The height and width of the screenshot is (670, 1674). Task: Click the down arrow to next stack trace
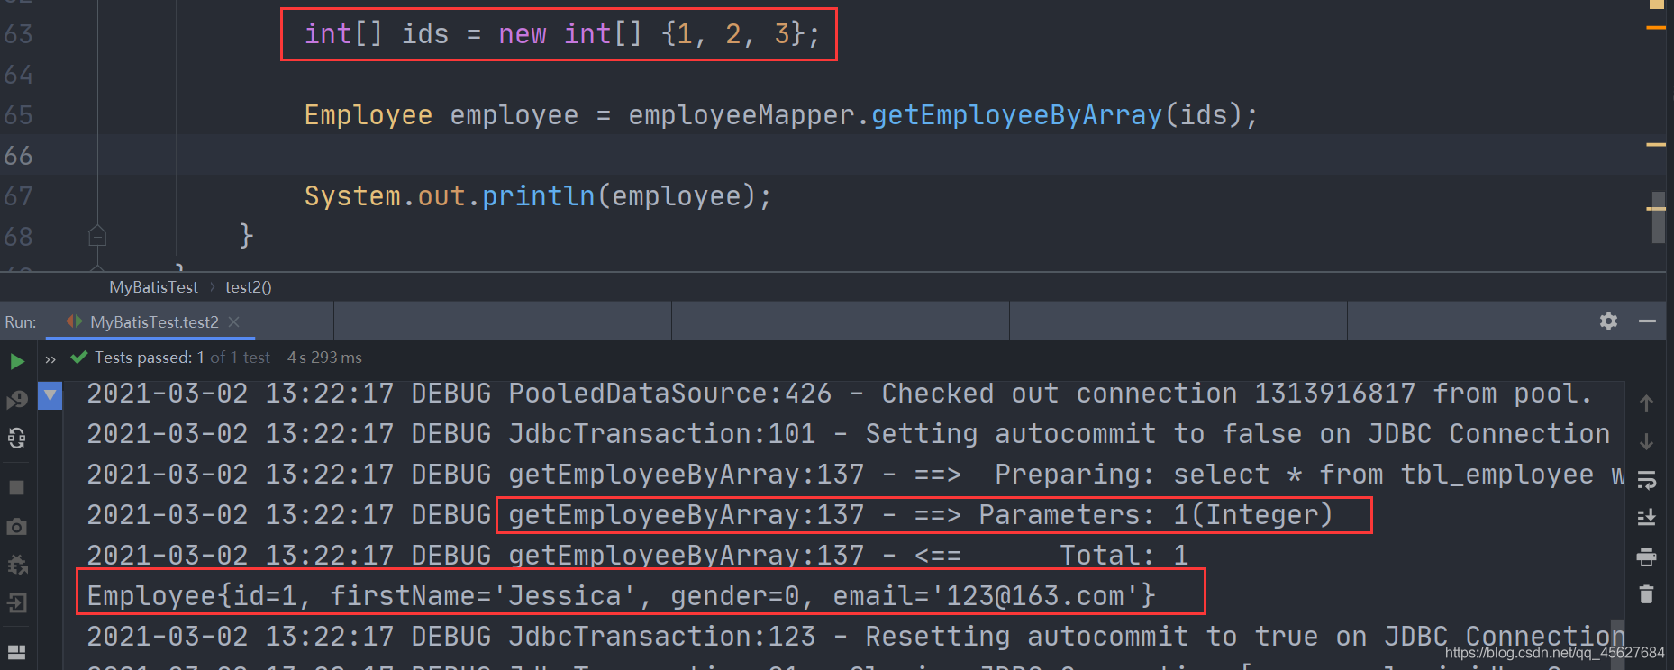point(1646,442)
